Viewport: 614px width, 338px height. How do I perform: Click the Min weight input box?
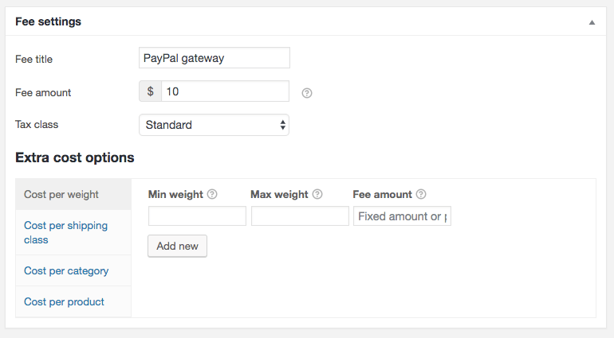coord(197,216)
